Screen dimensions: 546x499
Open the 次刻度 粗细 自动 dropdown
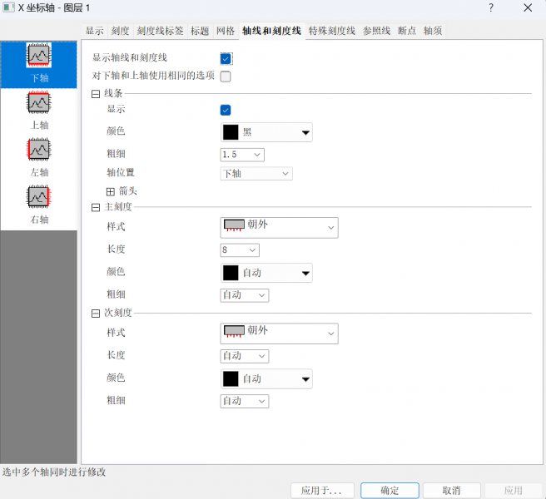[245, 401]
